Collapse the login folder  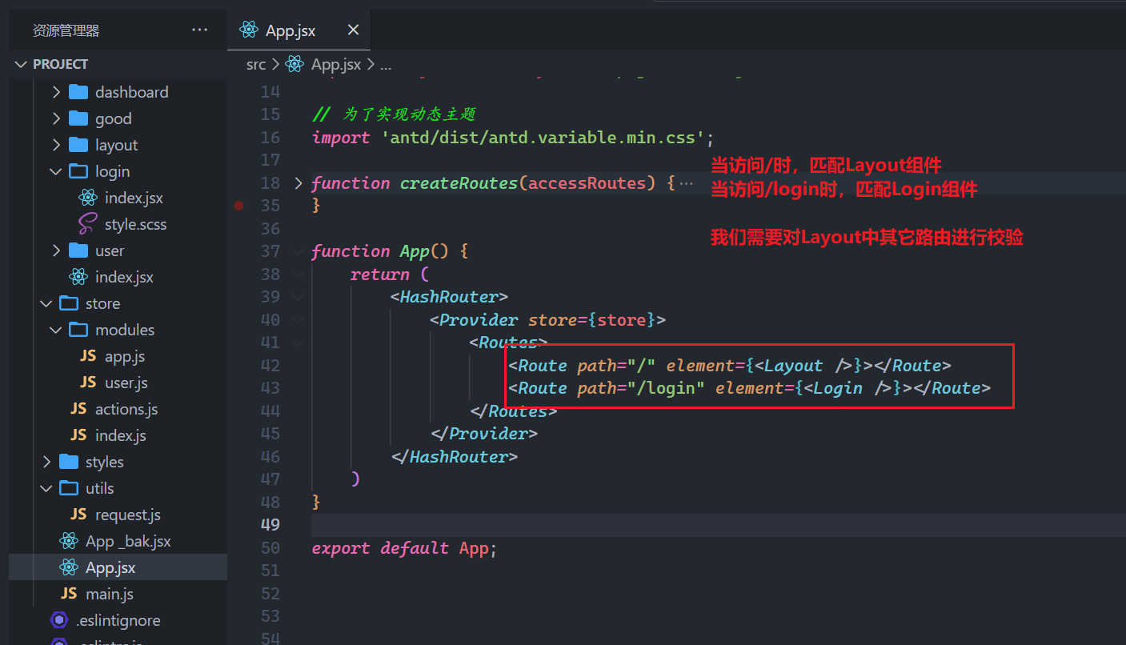tap(56, 171)
